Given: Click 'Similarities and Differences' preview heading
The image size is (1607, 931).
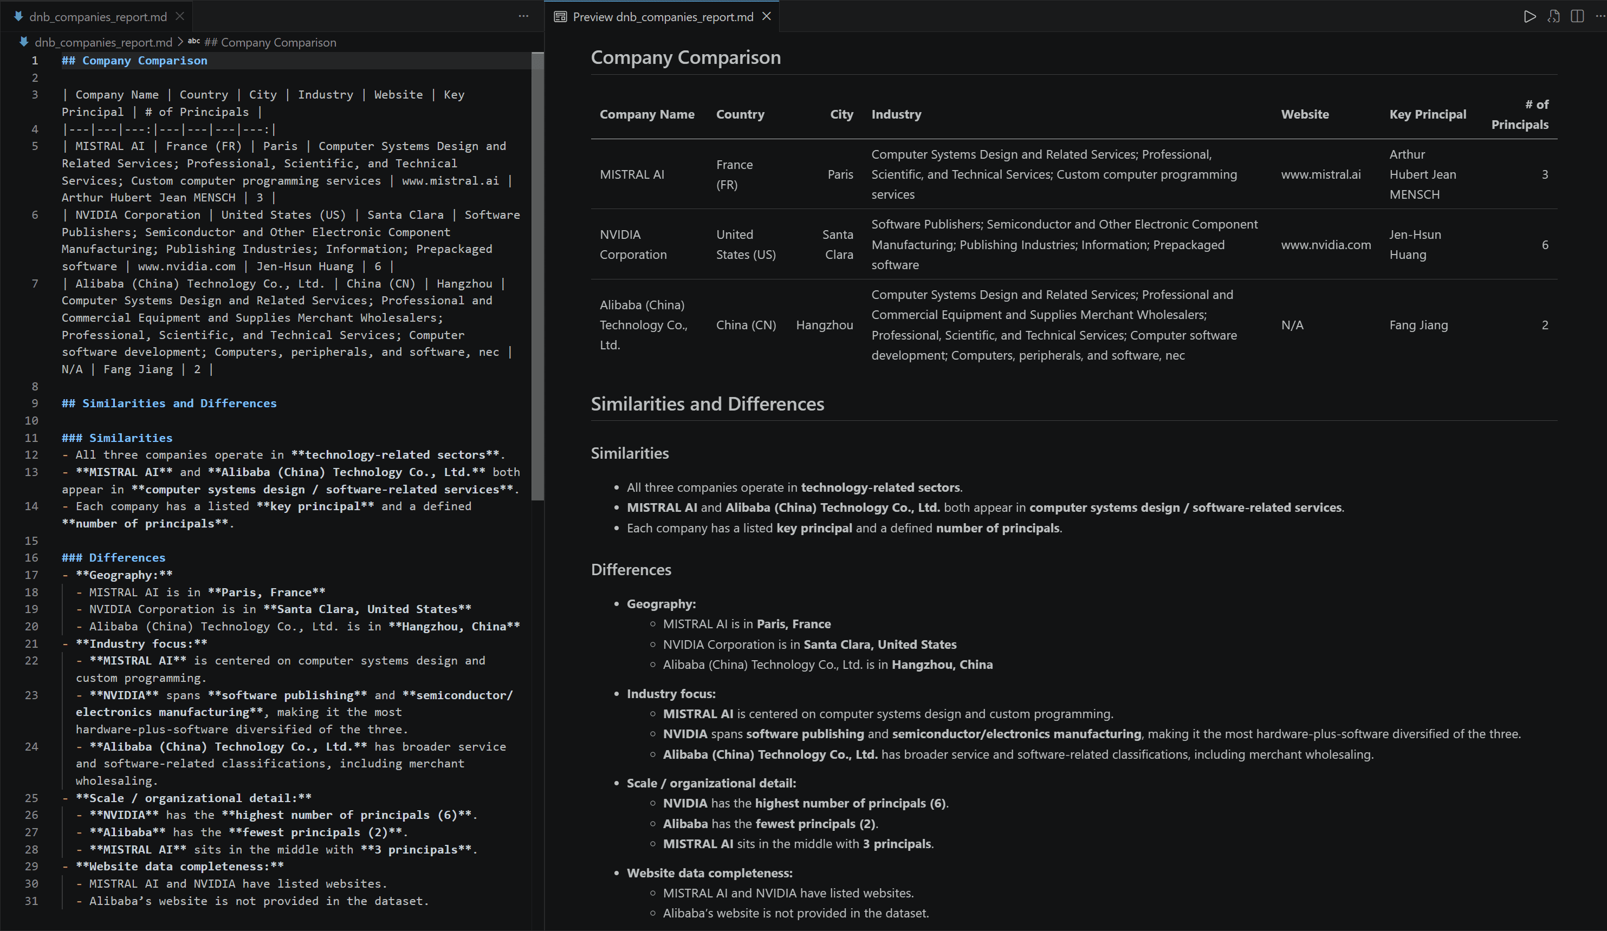Looking at the screenshot, I should point(707,404).
